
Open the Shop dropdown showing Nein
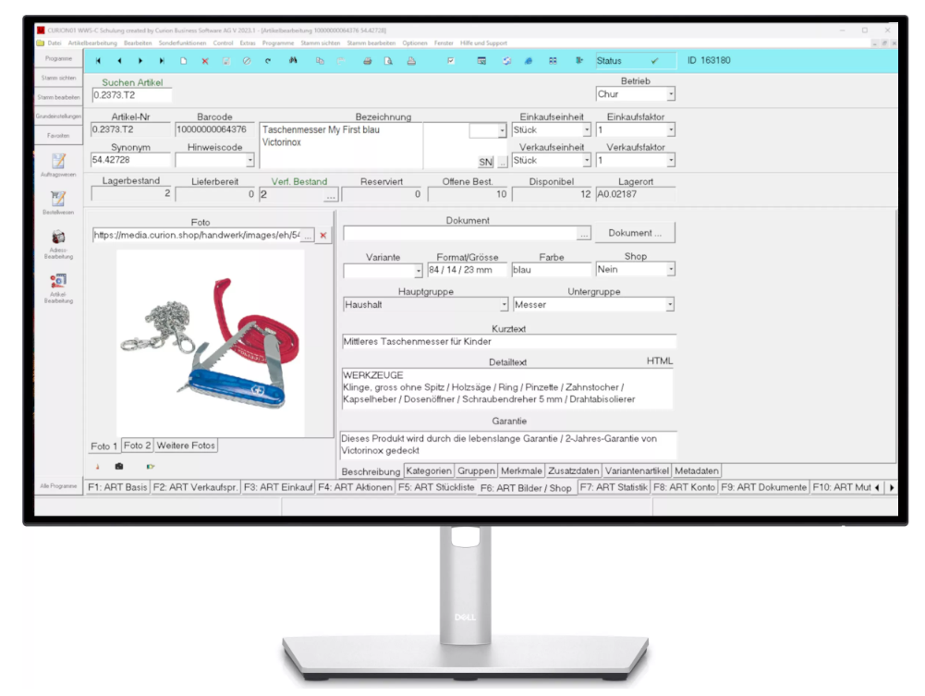671,270
